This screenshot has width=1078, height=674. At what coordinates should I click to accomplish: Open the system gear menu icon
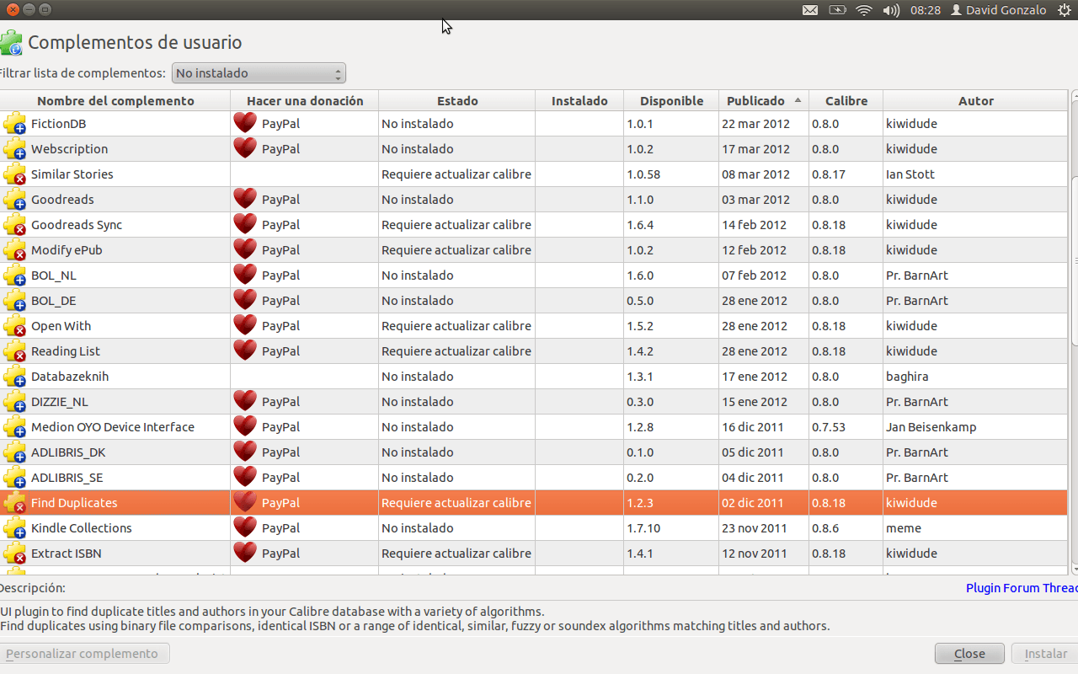pos(1064,10)
